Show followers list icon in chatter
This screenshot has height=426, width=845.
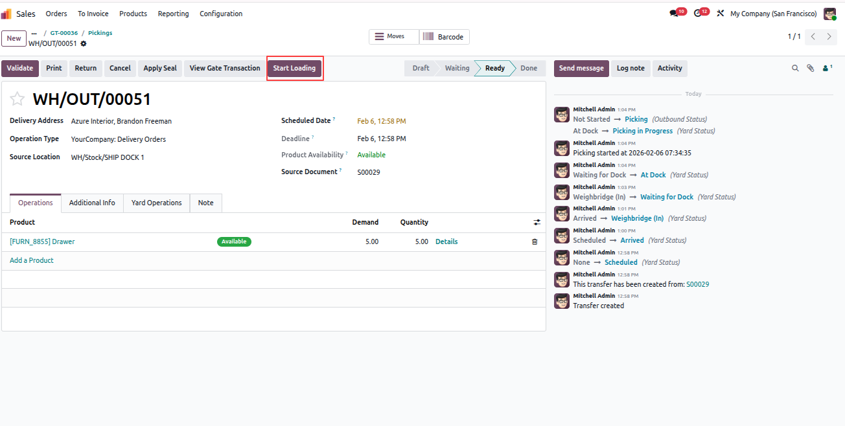coord(827,68)
